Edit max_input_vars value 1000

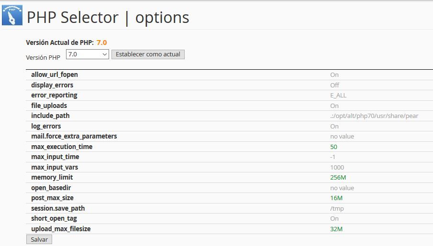point(337,167)
